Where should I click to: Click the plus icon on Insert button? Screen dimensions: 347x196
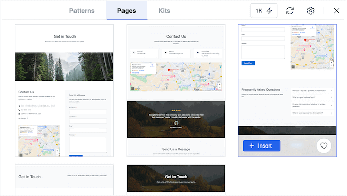point(252,146)
